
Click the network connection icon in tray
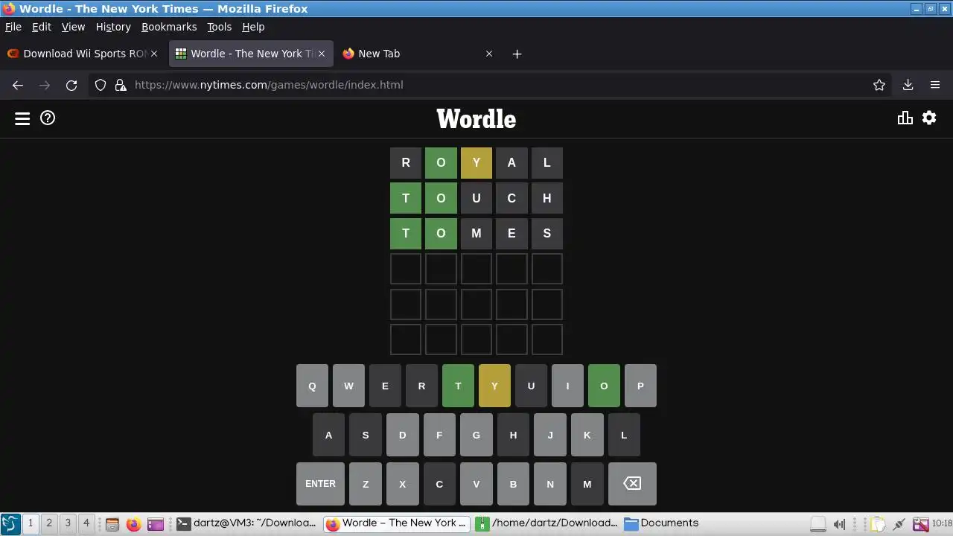click(899, 524)
